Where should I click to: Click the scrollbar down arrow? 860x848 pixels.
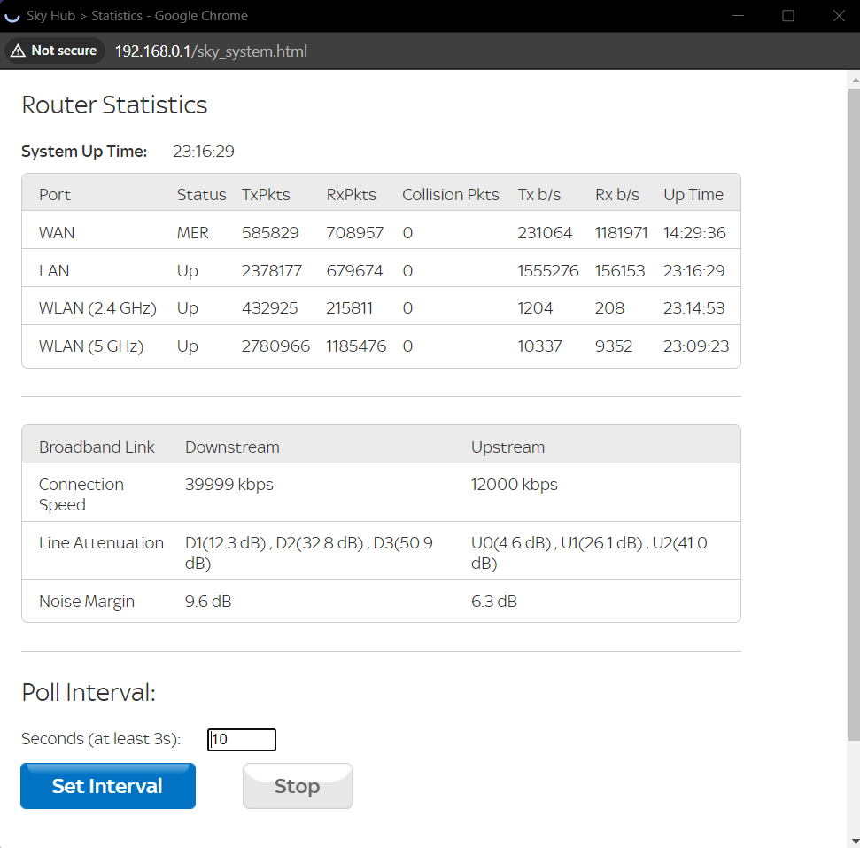855,841
